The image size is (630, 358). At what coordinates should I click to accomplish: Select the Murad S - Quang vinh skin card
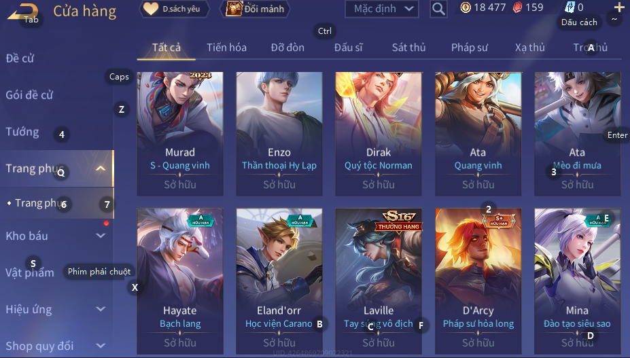point(180,134)
